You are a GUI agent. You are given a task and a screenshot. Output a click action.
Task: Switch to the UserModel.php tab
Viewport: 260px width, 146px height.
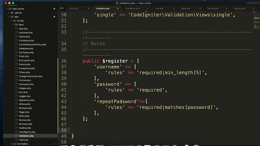(x=132, y=9)
